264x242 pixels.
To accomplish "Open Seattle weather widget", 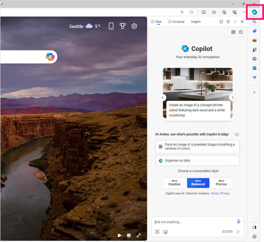I will pyautogui.click(x=85, y=26).
